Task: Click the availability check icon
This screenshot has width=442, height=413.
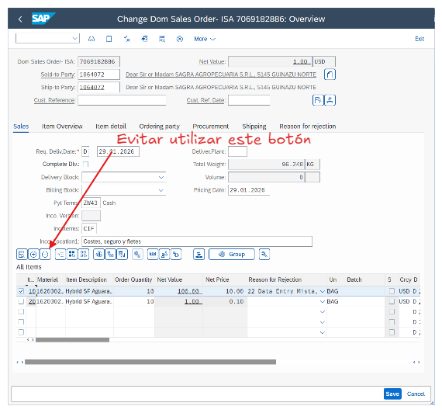Action: click(153, 255)
